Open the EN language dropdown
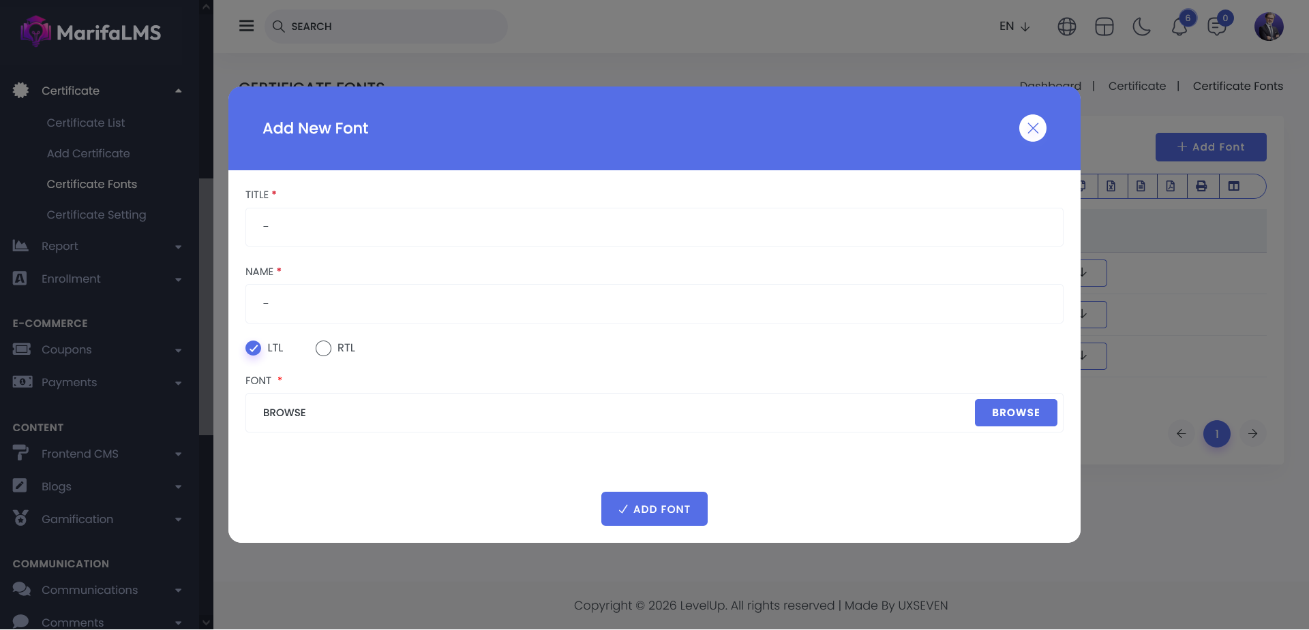 click(1014, 27)
